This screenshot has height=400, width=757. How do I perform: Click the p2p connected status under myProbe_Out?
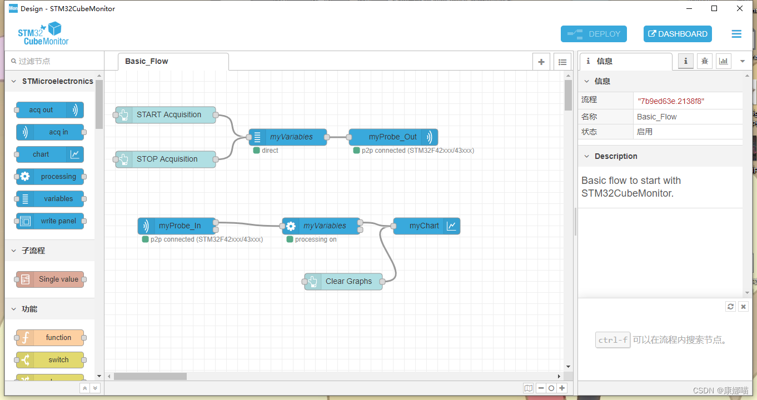(418, 151)
